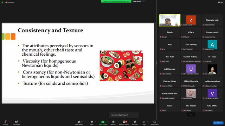
Task: Open the Chat panel
Action: click(92, 122)
